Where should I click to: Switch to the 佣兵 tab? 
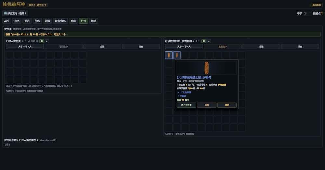[27, 21]
